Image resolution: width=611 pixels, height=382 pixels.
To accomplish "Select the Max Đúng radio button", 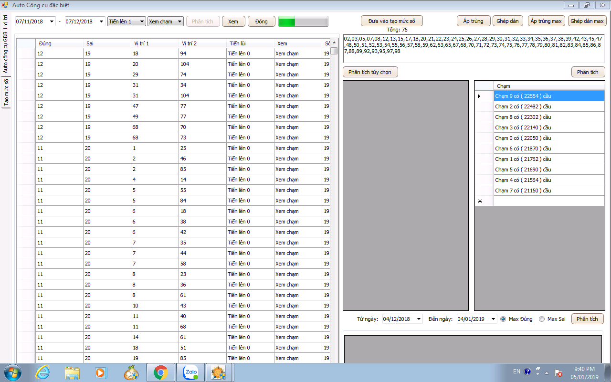I will point(503,319).
